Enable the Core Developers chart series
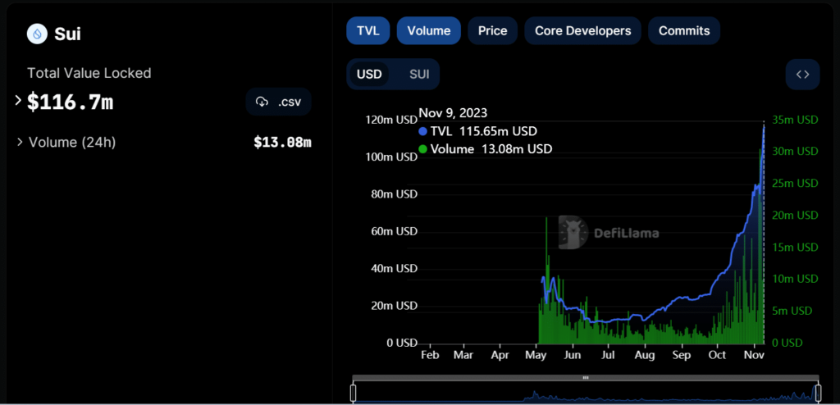 (x=582, y=31)
